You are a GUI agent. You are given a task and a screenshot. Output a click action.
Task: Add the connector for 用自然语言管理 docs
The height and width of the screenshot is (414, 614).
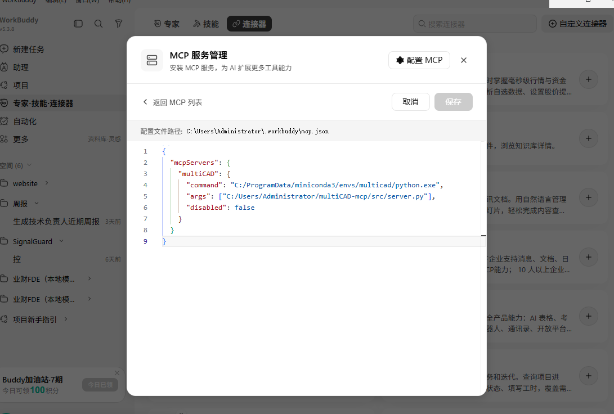pos(589,197)
